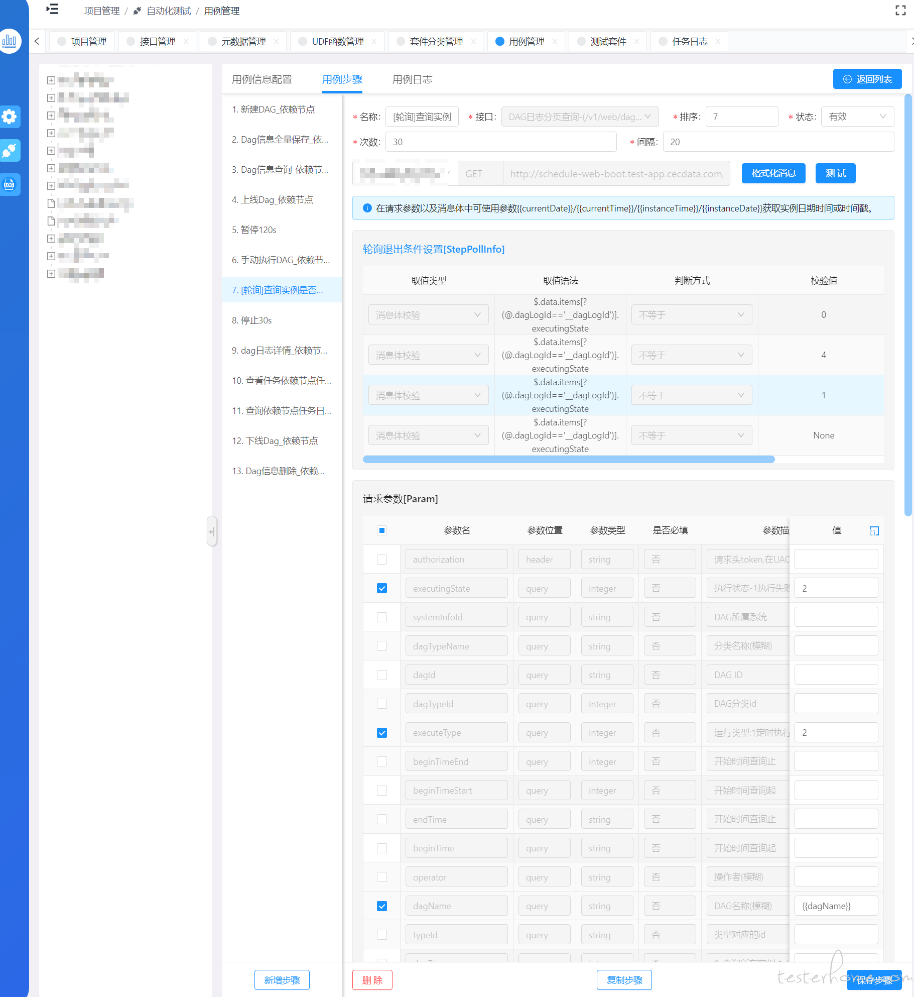
Task: Click the 格式化消息 button
Action: [x=773, y=173]
